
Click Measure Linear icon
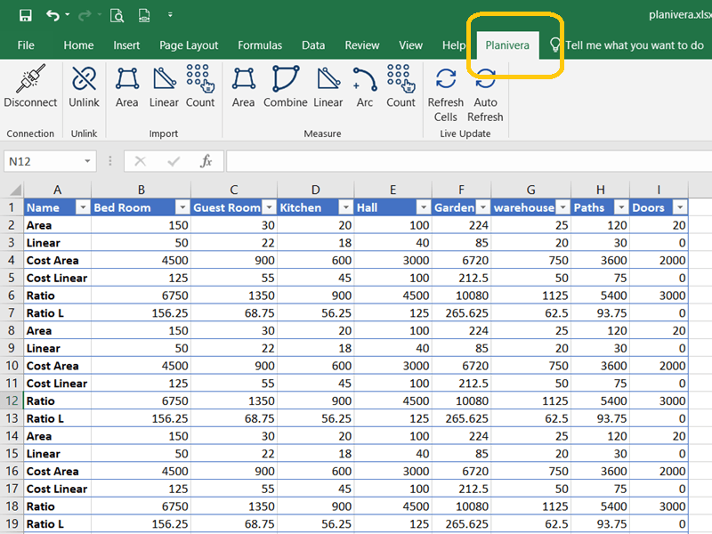click(328, 78)
